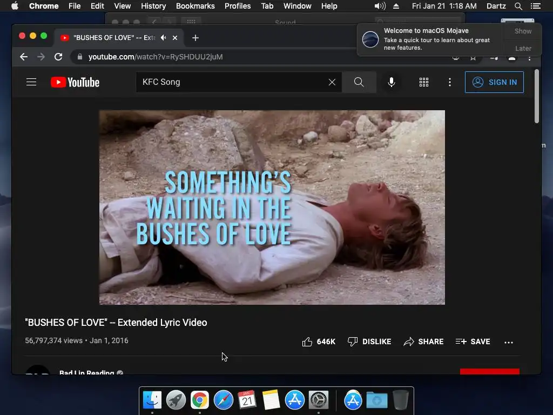Close the BUSHES OF LOVE tab
Screen dimensions: 553x415
[x=175, y=38]
